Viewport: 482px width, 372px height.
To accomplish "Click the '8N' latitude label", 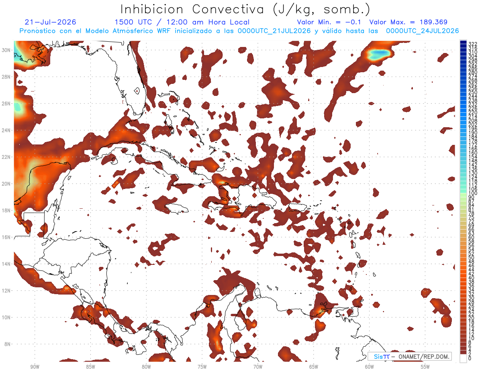I will (x=7, y=344).
